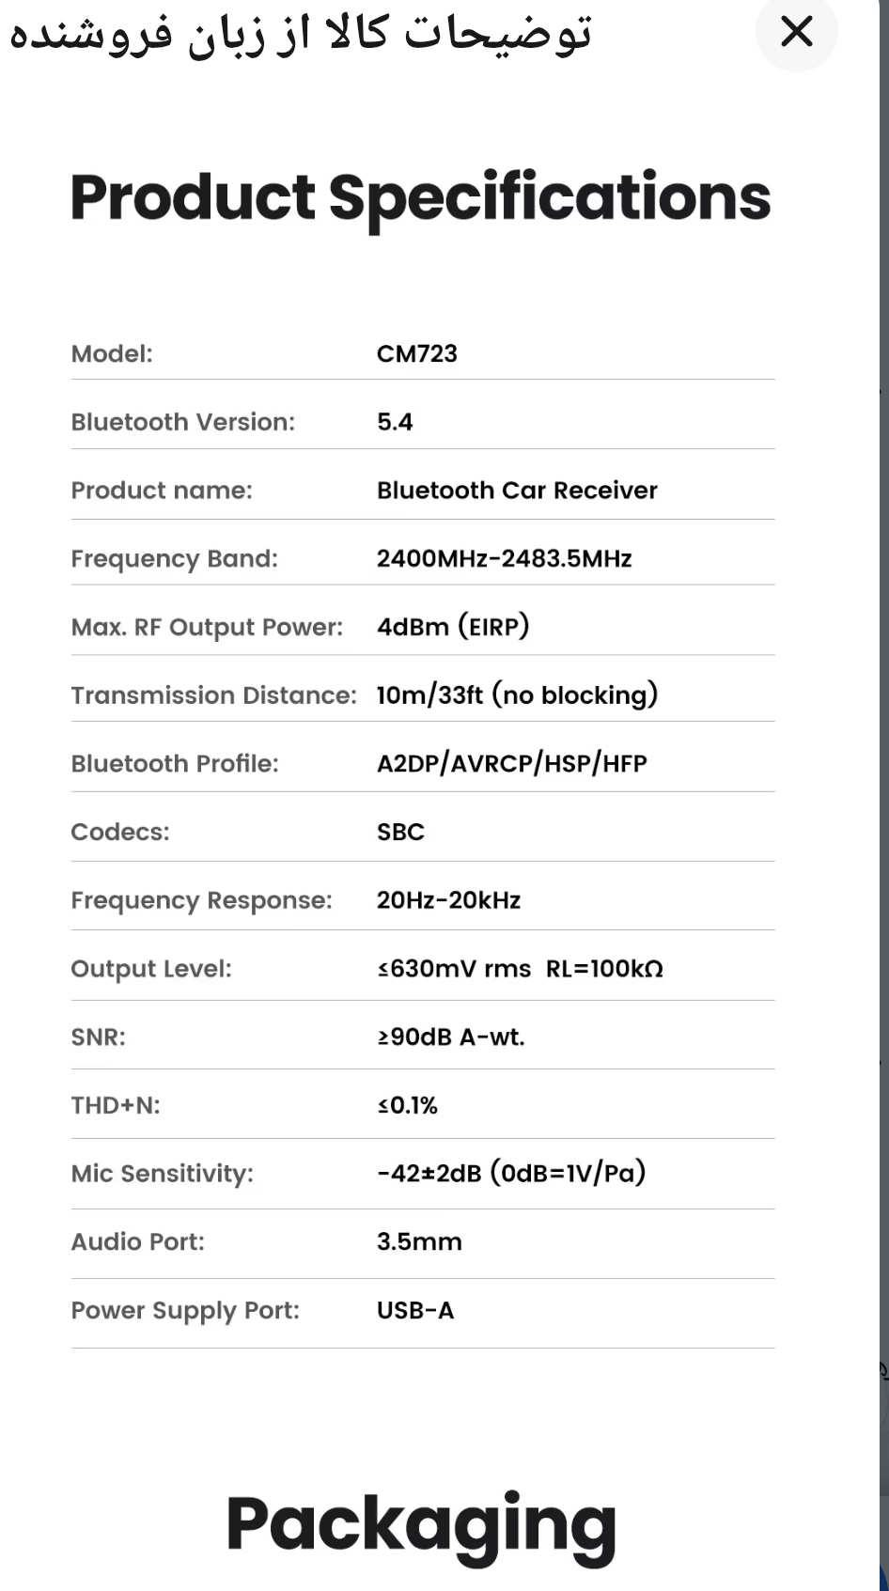Click the Product Specifications heading
The height and width of the screenshot is (1591, 889).
coord(420,197)
